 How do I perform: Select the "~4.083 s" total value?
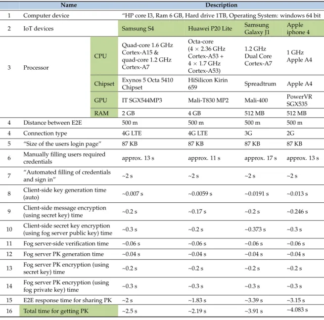tap(297, 310)
